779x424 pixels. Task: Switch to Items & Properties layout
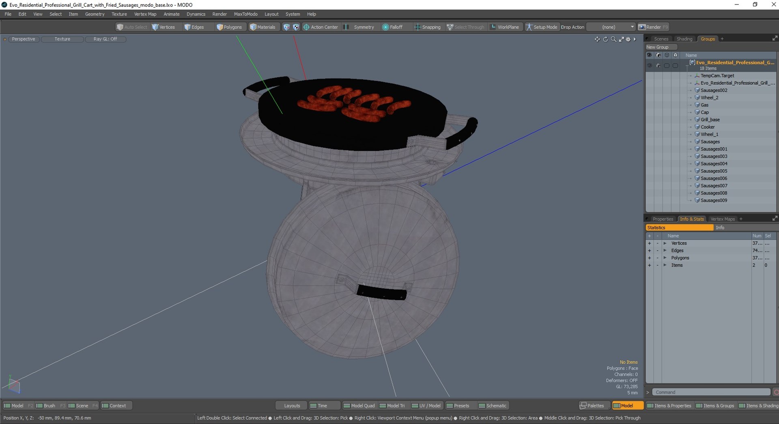pyautogui.click(x=669, y=406)
